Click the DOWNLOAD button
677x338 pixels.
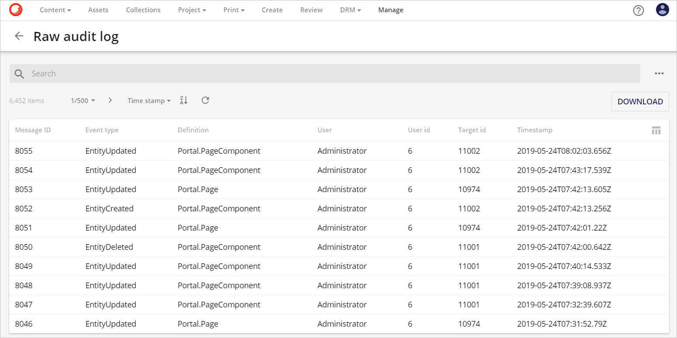point(640,101)
